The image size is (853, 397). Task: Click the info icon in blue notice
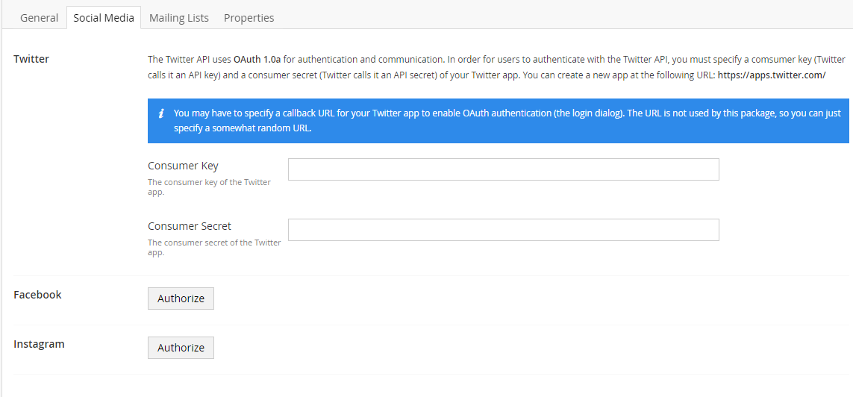(161, 113)
